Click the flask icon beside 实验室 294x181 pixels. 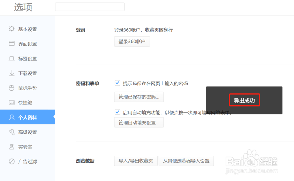click(12, 147)
